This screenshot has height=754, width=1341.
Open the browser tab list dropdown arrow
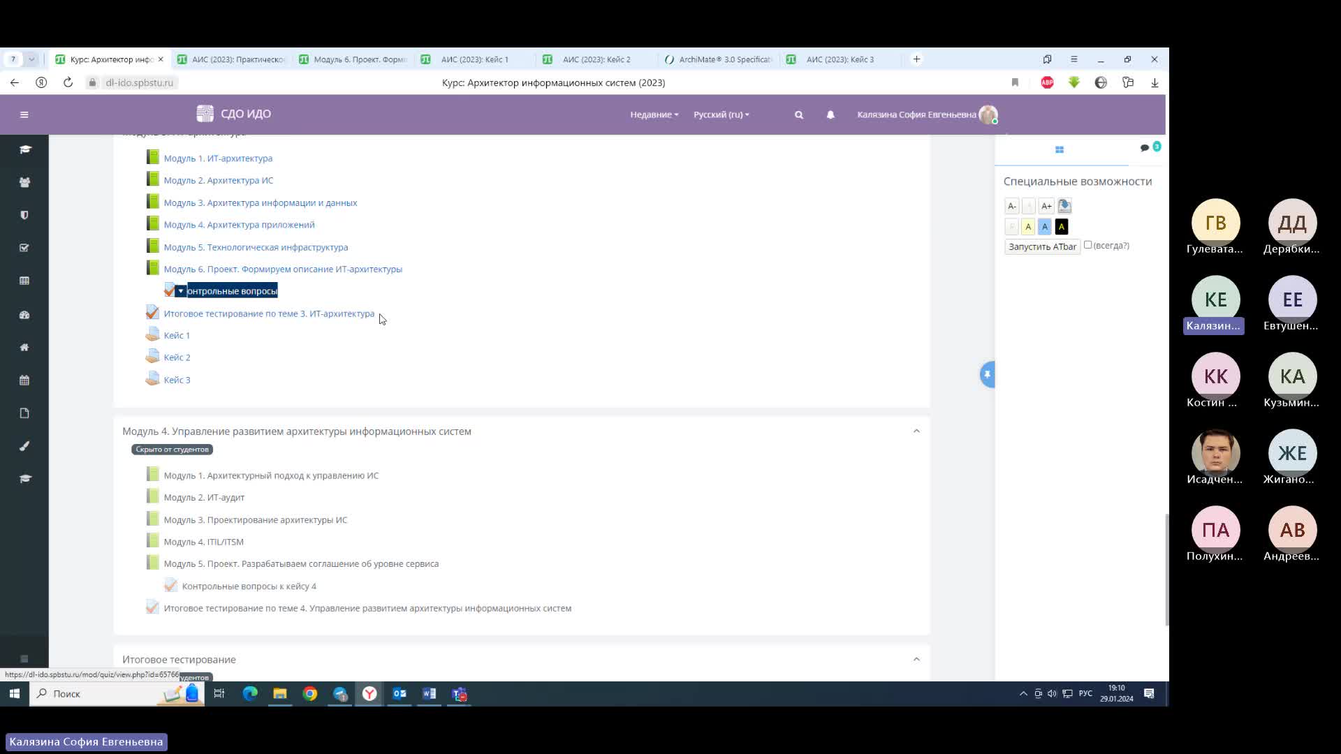coord(31,59)
